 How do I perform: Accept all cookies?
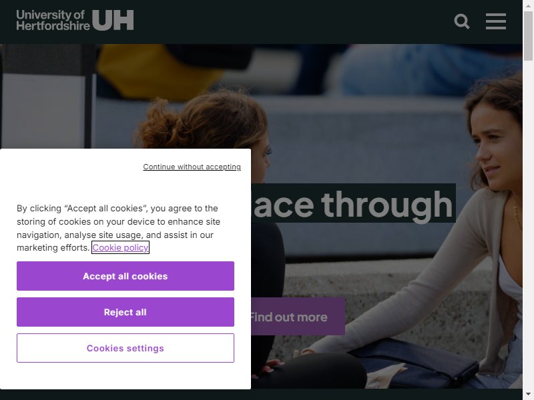point(125,276)
